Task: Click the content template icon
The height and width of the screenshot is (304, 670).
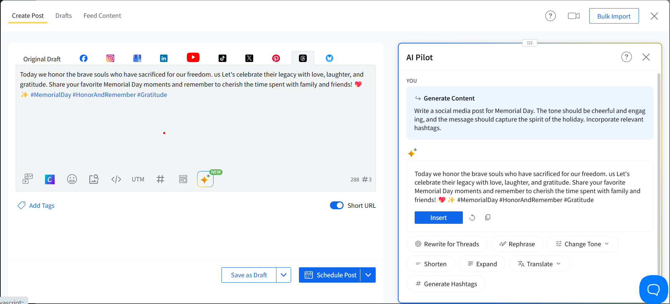Action: click(x=183, y=179)
